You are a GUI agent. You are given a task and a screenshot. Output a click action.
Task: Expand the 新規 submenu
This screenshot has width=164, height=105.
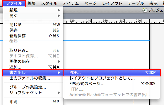click(33, 10)
